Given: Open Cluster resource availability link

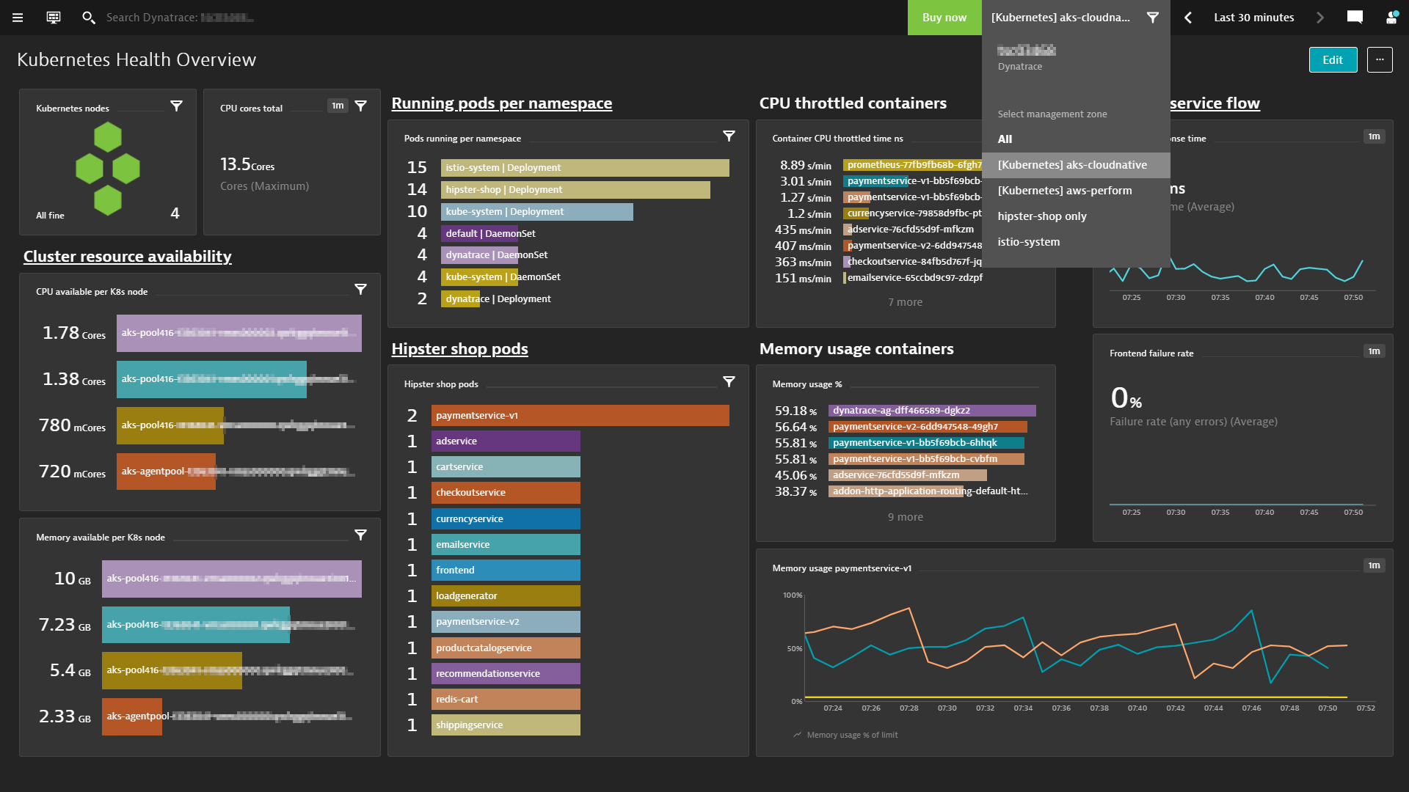Looking at the screenshot, I should (127, 257).
